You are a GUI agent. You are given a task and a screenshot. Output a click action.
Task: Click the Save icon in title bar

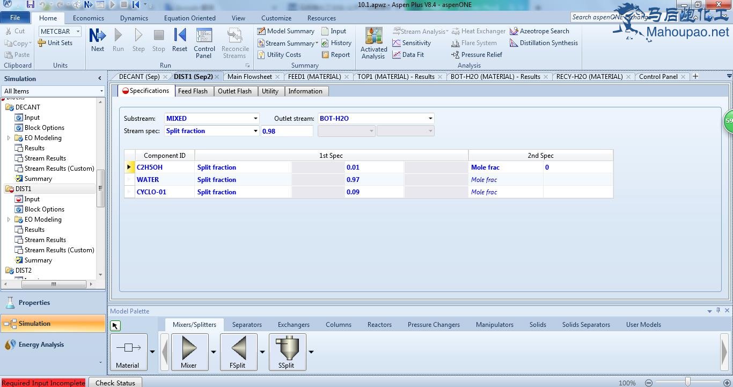coord(31,4)
